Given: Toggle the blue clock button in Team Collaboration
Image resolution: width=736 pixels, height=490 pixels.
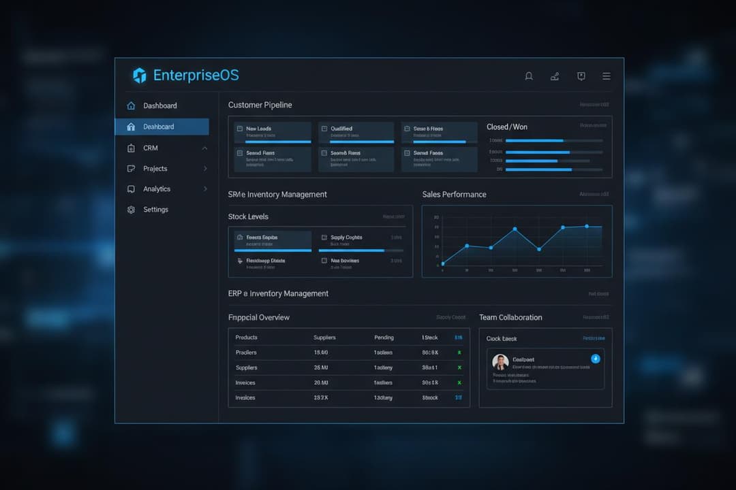Looking at the screenshot, I should click(x=594, y=359).
